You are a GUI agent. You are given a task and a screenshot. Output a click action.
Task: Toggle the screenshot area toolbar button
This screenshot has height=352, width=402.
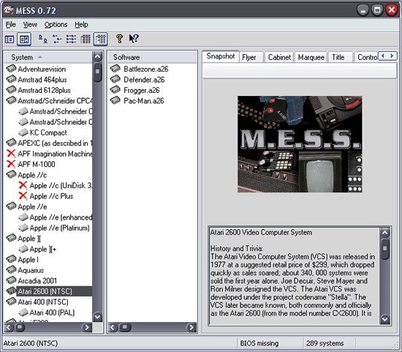[x=24, y=40]
